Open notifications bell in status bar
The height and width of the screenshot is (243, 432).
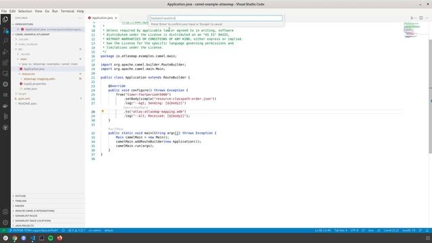427,230
